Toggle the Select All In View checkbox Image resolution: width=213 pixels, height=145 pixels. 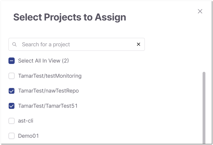12,61
